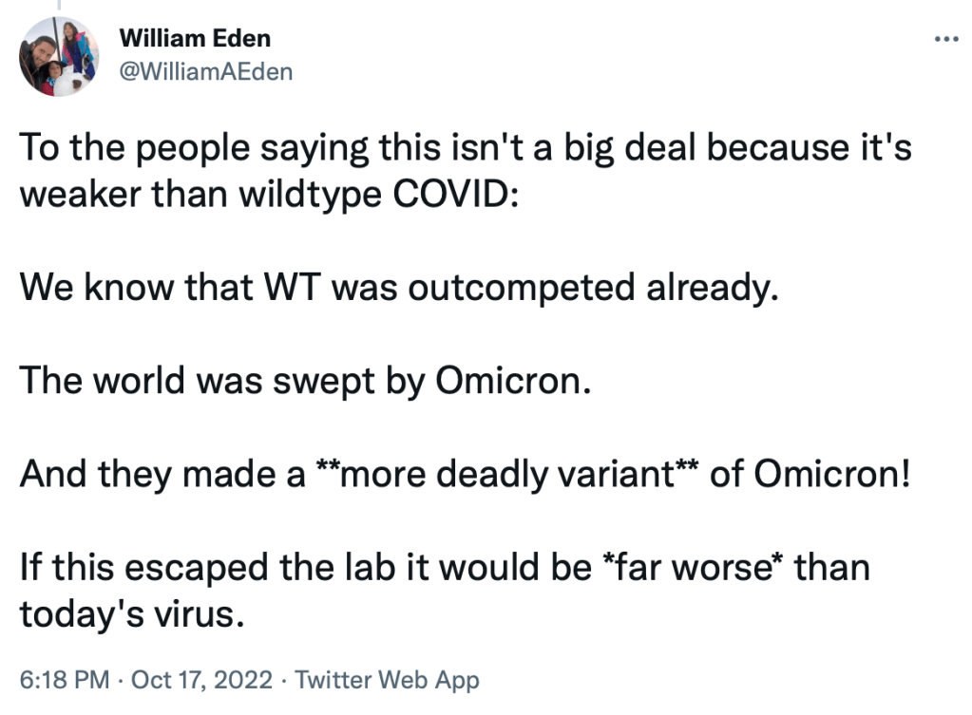Click the Oct 17, 2022 date
972x715 pixels.
tap(201, 680)
